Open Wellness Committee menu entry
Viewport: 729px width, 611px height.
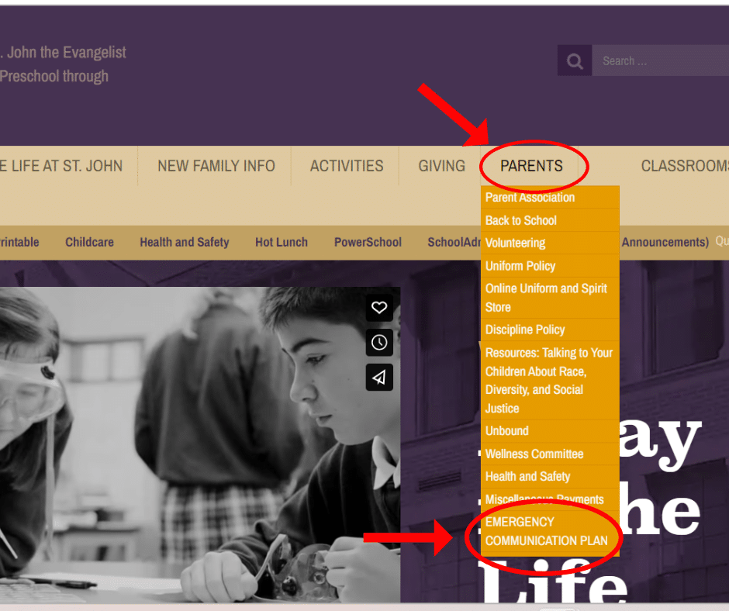(550, 454)
